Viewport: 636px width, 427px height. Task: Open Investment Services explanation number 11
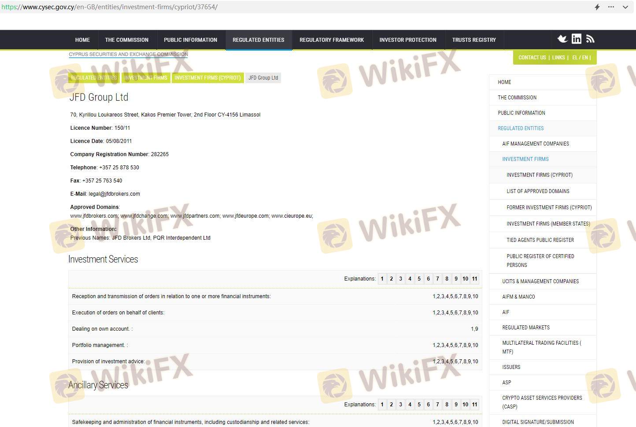tap(475, 279)
